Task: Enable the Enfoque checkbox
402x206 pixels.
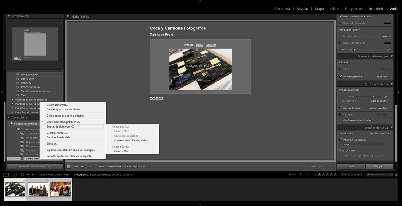Action: click(x=341, y=115)
